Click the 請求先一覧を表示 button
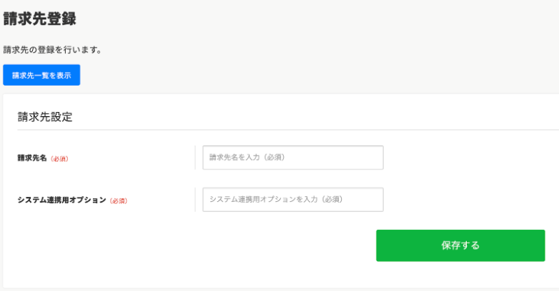 [41, 75]
